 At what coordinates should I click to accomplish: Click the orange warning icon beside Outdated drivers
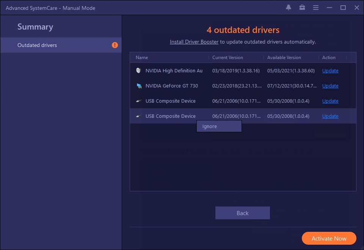coord(115,45)
